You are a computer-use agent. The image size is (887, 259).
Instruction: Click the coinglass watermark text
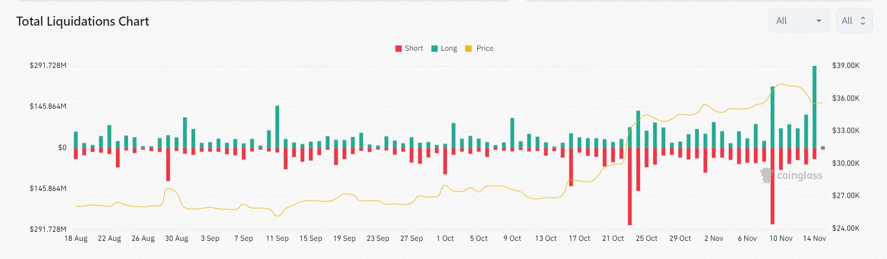tap(799, 176)
